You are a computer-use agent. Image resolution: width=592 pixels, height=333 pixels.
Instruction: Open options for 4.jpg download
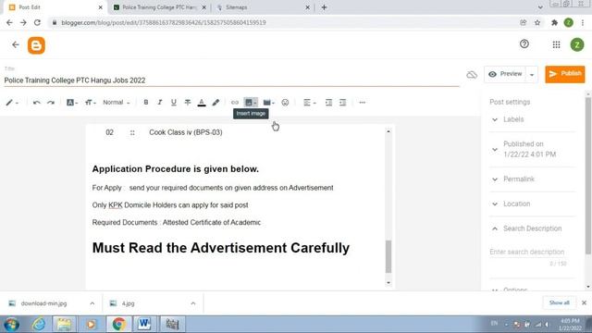point(193,303)
